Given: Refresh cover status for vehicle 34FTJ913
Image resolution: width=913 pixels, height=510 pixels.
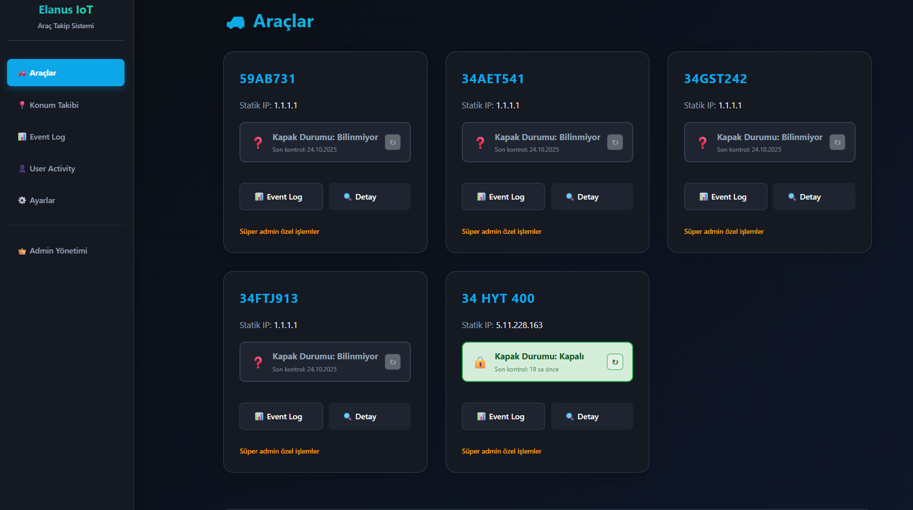Looking at the screenshot, I should coord(392,362).
